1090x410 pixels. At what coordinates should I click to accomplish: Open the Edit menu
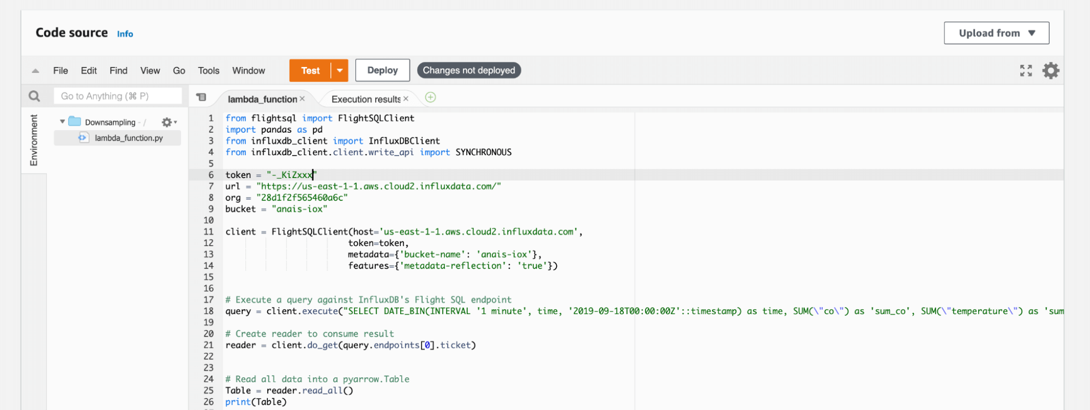click(x=88, y=70)
